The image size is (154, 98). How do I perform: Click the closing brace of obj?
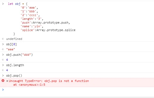tap(14, 34)
